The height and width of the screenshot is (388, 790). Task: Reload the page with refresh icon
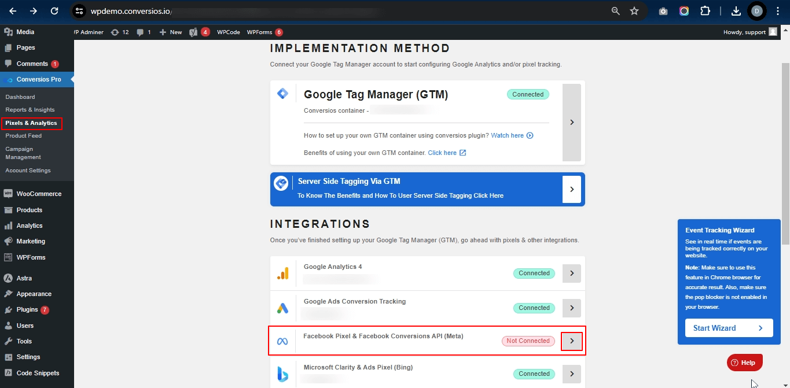tap(54, 11)
